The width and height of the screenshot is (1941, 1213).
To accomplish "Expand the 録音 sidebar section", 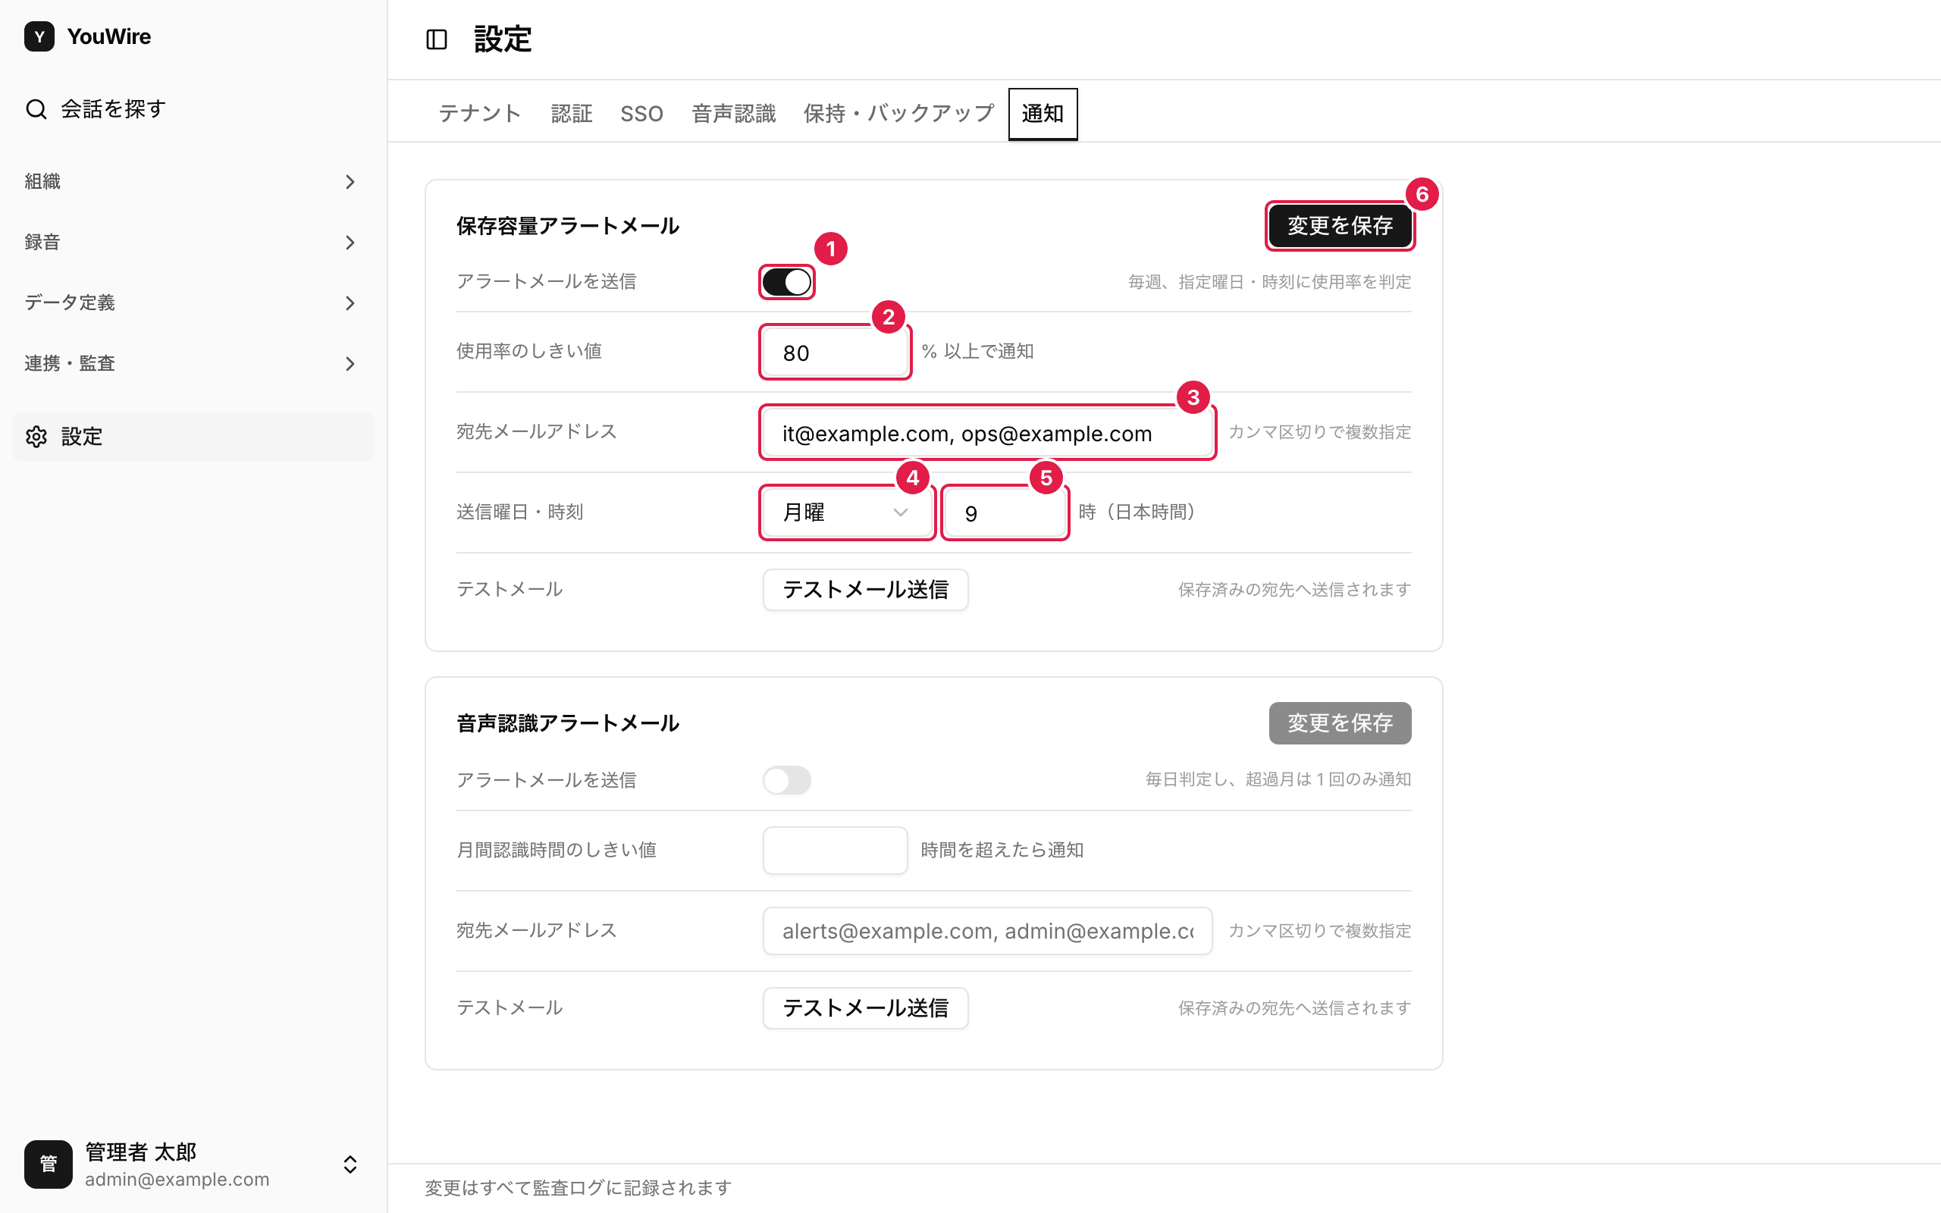I will pos(193,243).
